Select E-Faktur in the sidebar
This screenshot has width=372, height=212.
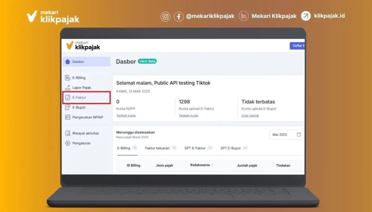click(86, 98)
